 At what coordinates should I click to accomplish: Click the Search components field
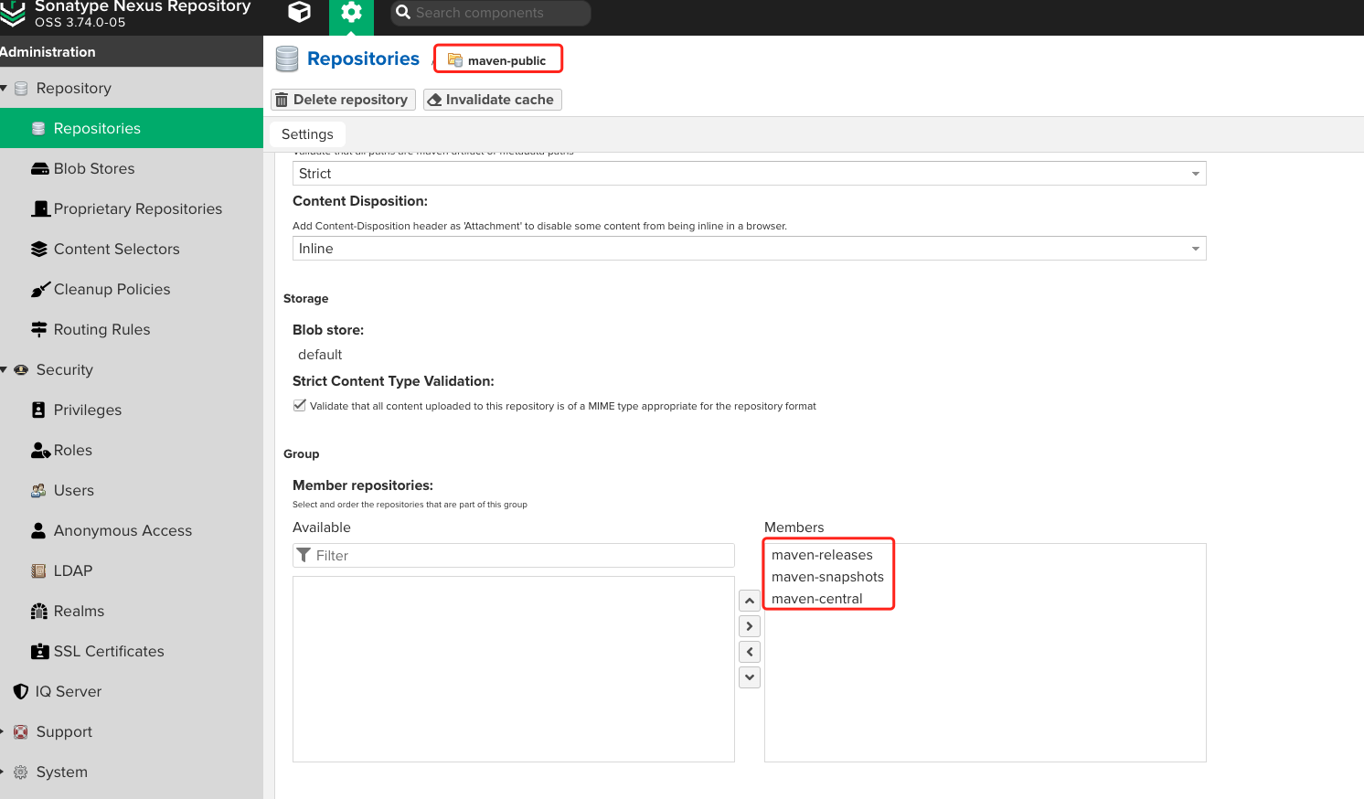(491, 13)
